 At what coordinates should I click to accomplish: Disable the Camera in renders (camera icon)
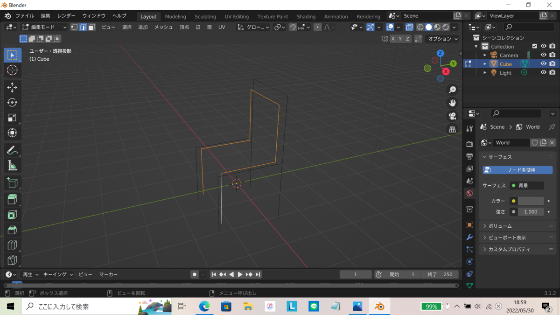point(553,55)
